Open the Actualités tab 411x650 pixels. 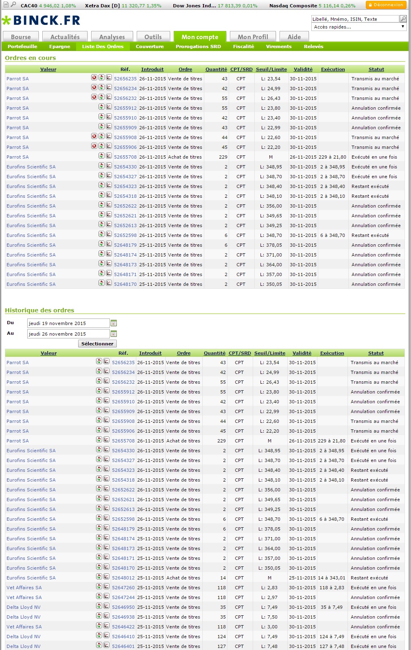click(65, 37)
